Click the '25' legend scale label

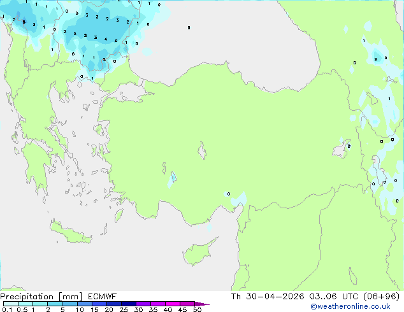(124, 309)
